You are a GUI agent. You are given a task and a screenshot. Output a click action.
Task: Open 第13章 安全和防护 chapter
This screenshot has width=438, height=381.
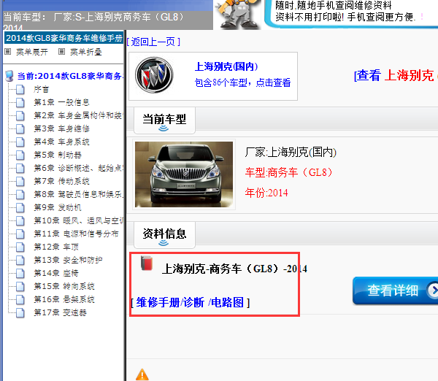[x=68, y=260]
